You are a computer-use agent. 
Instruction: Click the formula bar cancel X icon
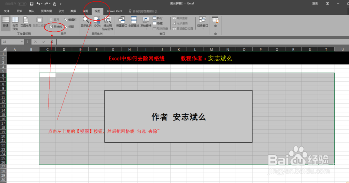35,42
